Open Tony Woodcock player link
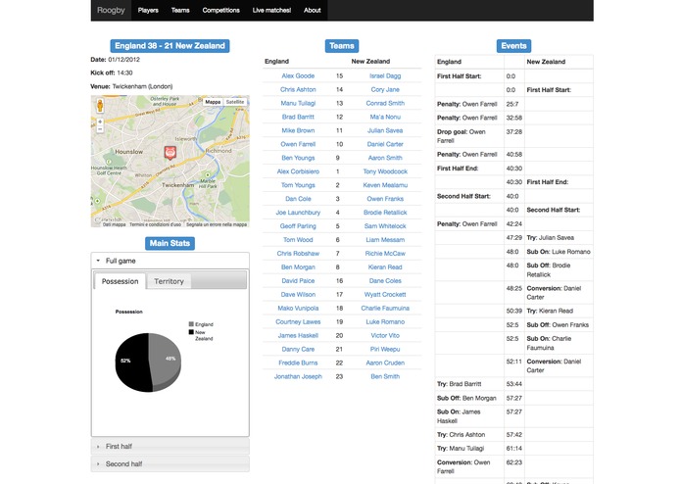The height and width of the screenshot is (484, 681). [385, 171]
